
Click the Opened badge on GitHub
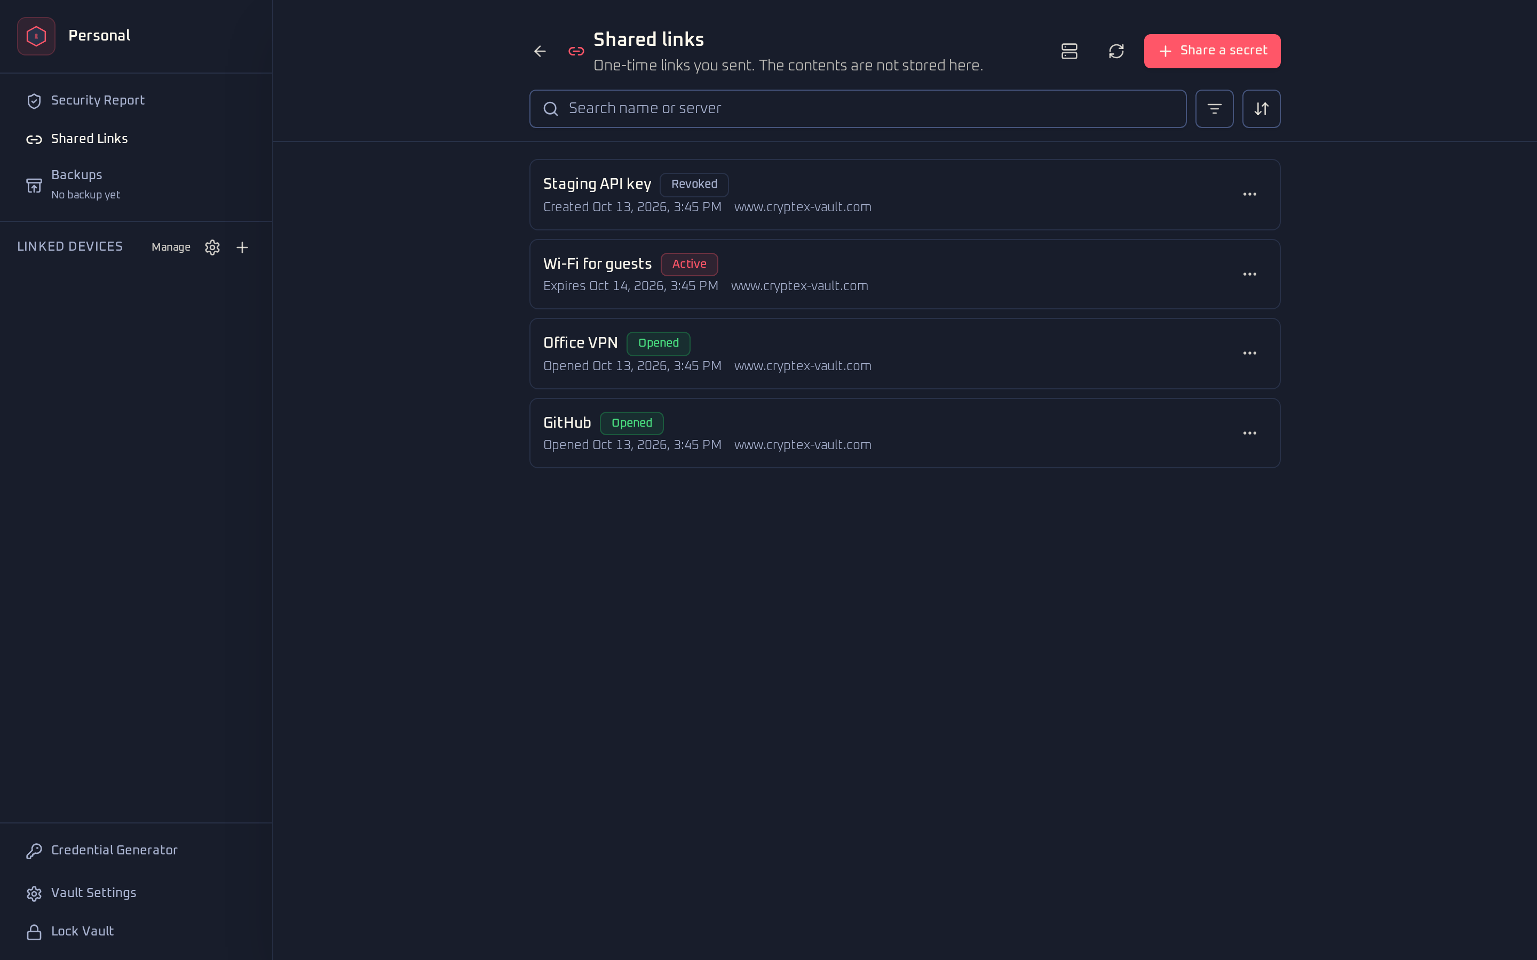click(631, 423)
